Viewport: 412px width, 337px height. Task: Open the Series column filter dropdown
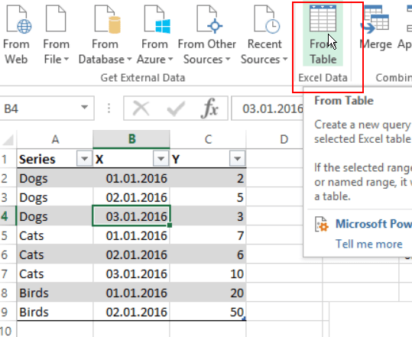(84, 158)
